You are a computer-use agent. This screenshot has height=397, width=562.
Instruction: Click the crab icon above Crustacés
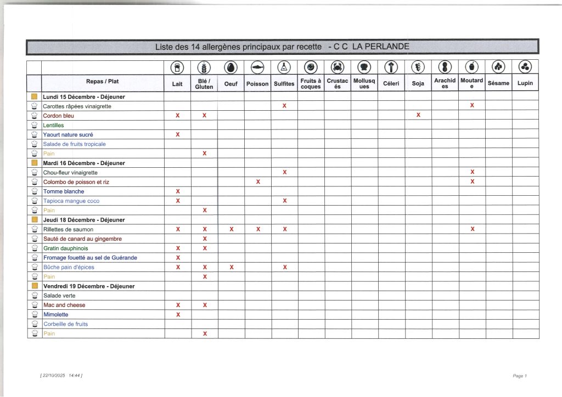[x=338, y=67]
